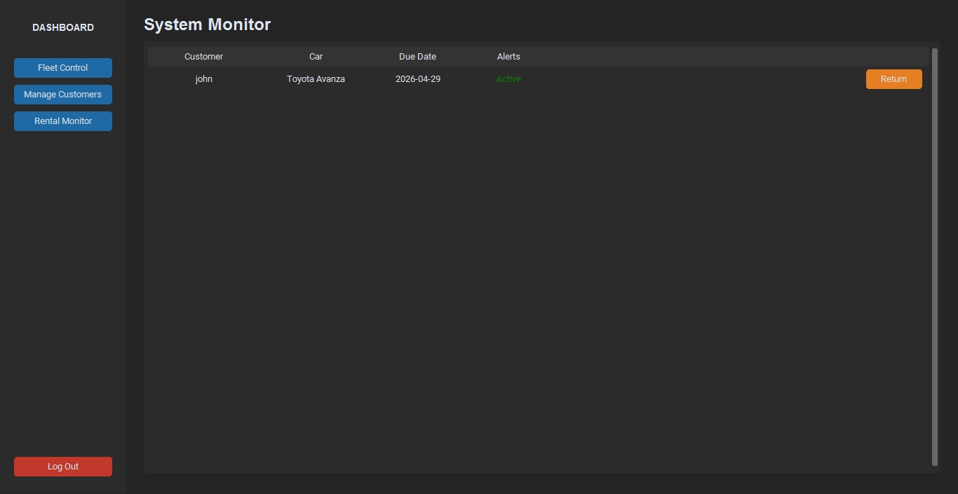Select the Rental Monitor sidebar button

[63, 121]
